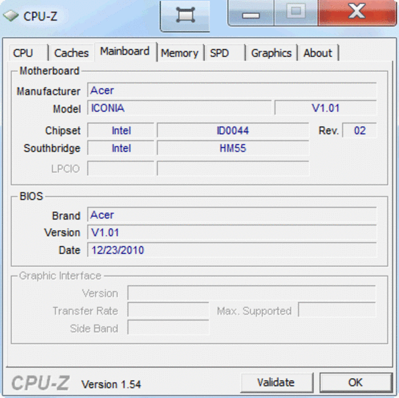Image resolution: width=399 pixels, height=398 pixels.
Task: Click the Manufacturer label
Action: (48, 91)
